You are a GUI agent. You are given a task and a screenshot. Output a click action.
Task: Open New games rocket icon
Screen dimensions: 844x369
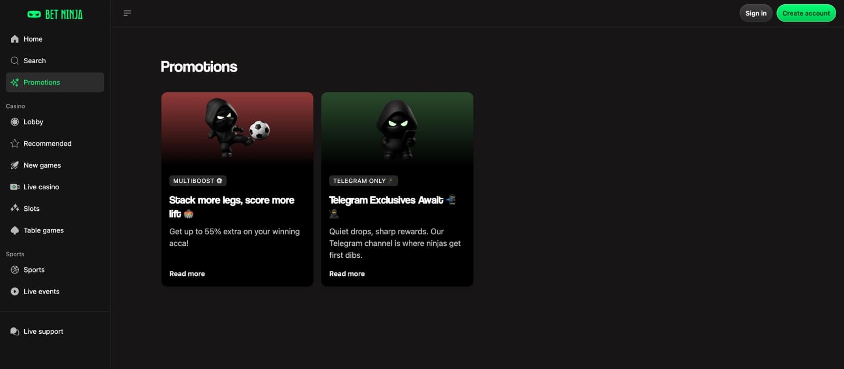click(x=15, y=165)
